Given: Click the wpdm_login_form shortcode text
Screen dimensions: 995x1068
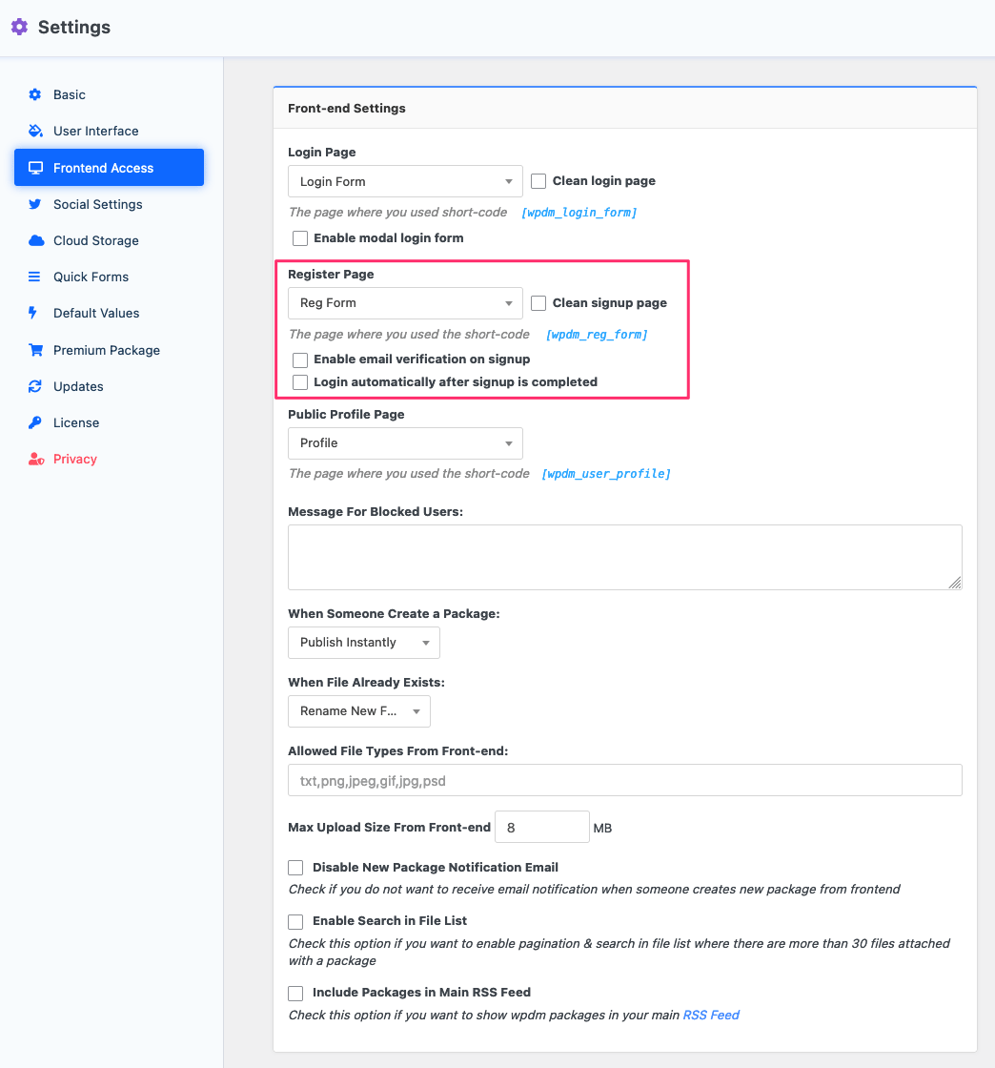Looking at the screenshot, I should point(579,213).
